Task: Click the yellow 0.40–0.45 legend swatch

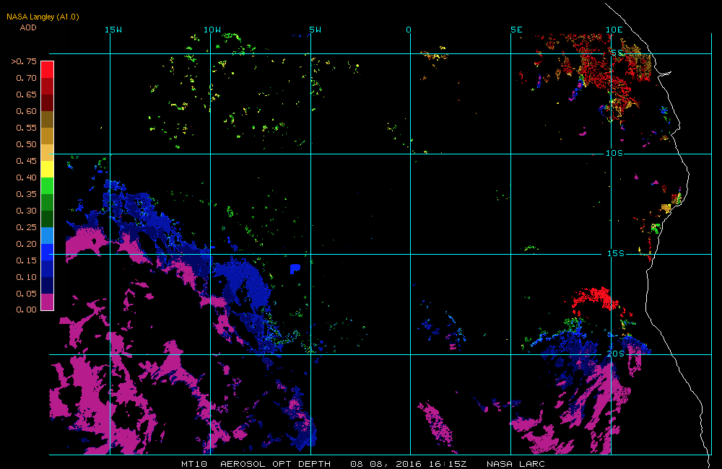Action: click(48, 169)
